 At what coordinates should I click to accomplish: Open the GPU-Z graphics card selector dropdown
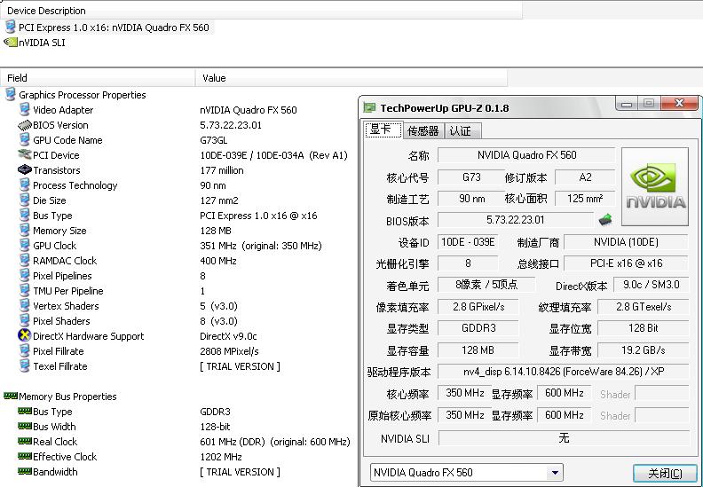[555, 473]
